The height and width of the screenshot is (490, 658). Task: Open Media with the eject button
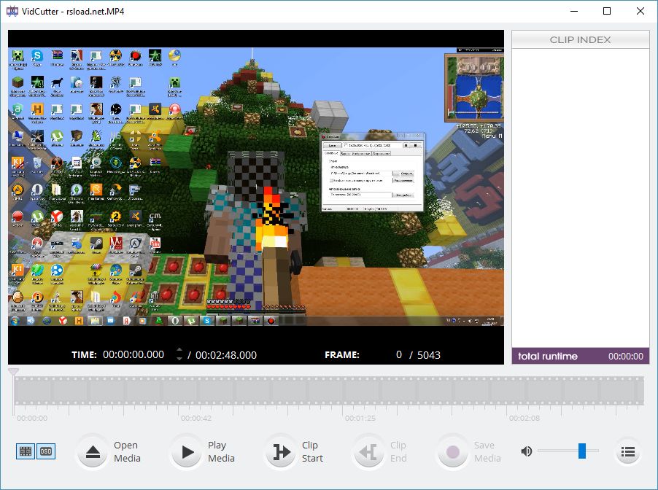[93, 452]
